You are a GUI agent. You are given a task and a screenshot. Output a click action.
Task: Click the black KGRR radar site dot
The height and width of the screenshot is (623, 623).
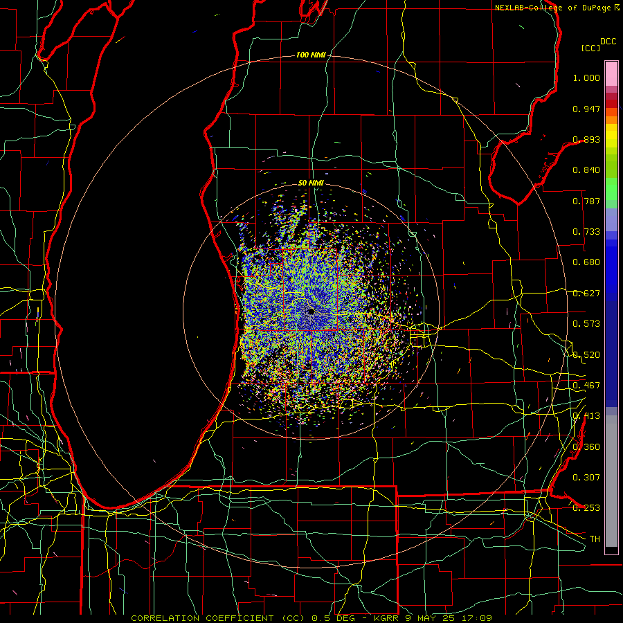click(311, 311)
